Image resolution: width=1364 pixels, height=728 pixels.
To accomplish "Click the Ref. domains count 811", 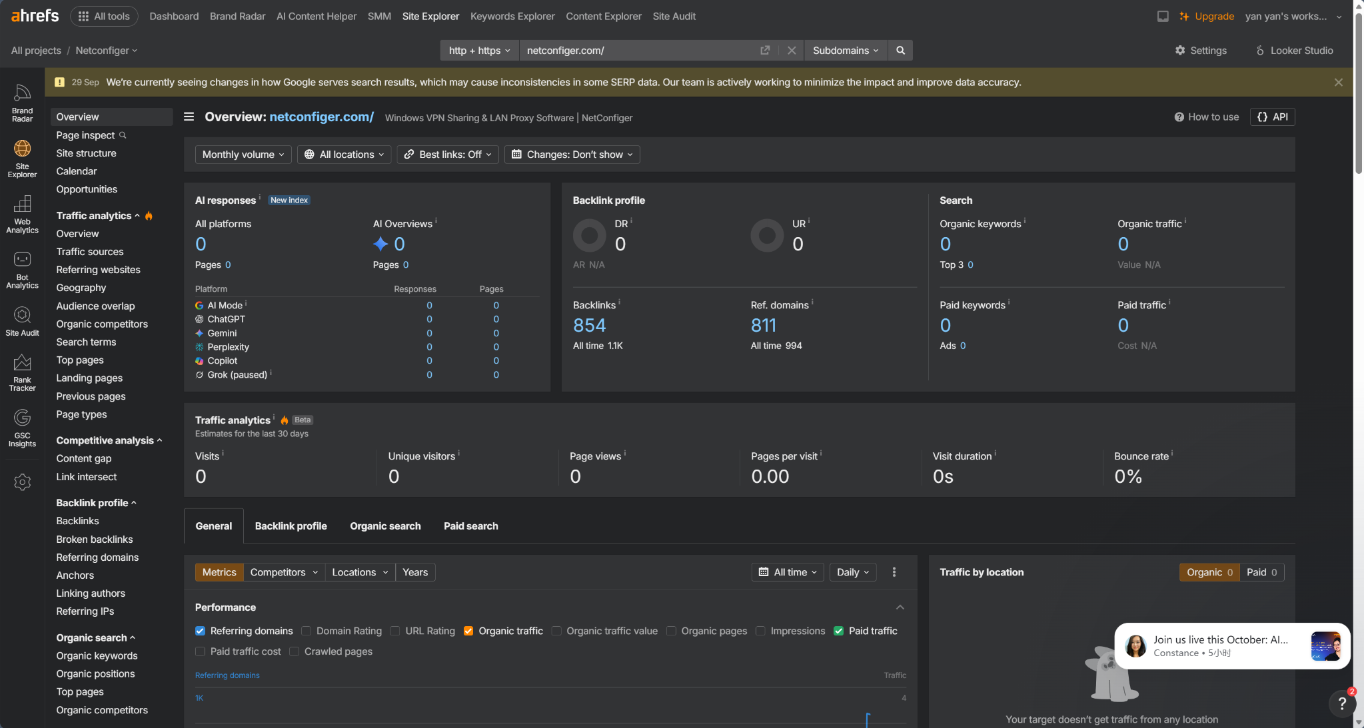I will point(763,324).
